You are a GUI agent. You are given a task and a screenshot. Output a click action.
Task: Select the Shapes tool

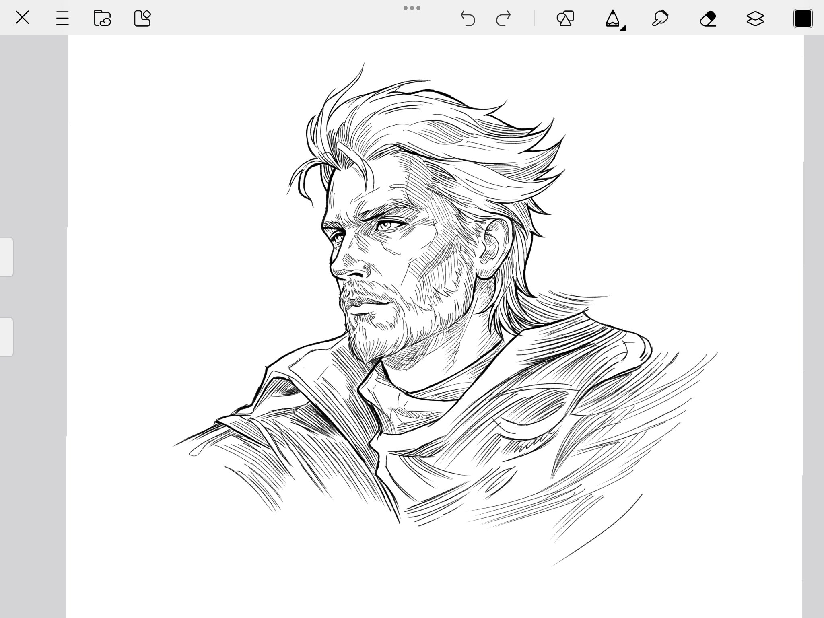pyautogui.click(x=565, y=19)
